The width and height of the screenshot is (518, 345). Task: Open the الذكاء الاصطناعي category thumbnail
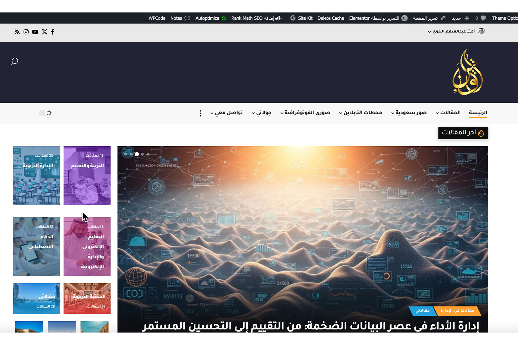(37, 246)
